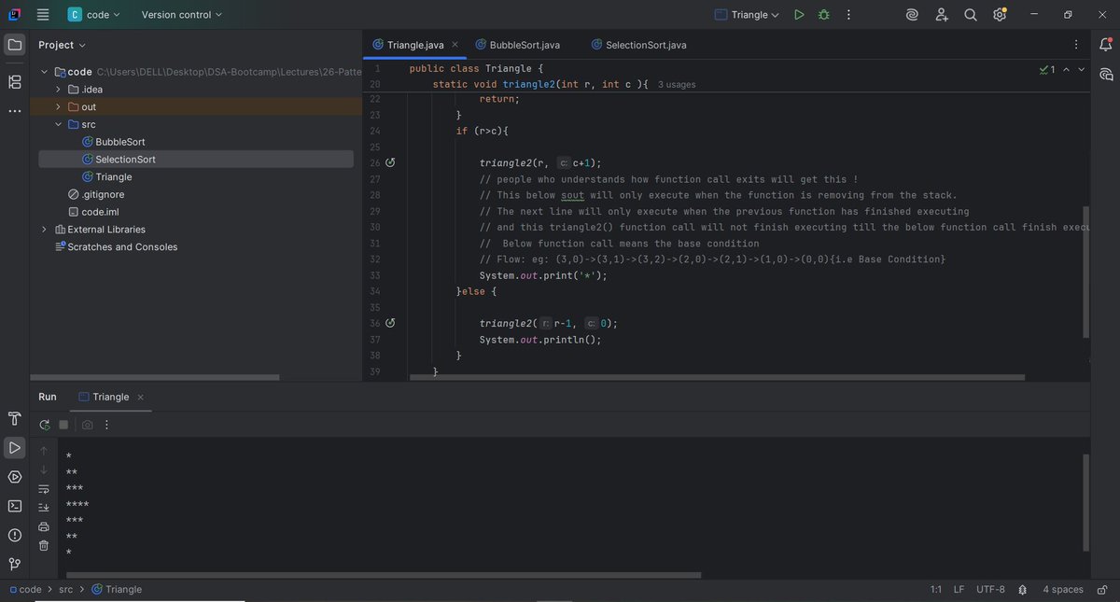1120x602 pixels.
Task: Open the Terminal tool window
Action: click(15, 506)
